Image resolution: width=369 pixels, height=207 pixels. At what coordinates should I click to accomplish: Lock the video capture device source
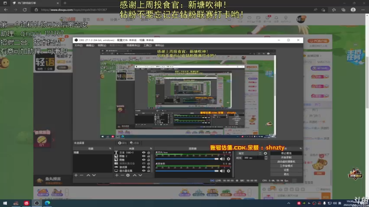(x=149, y=163)
